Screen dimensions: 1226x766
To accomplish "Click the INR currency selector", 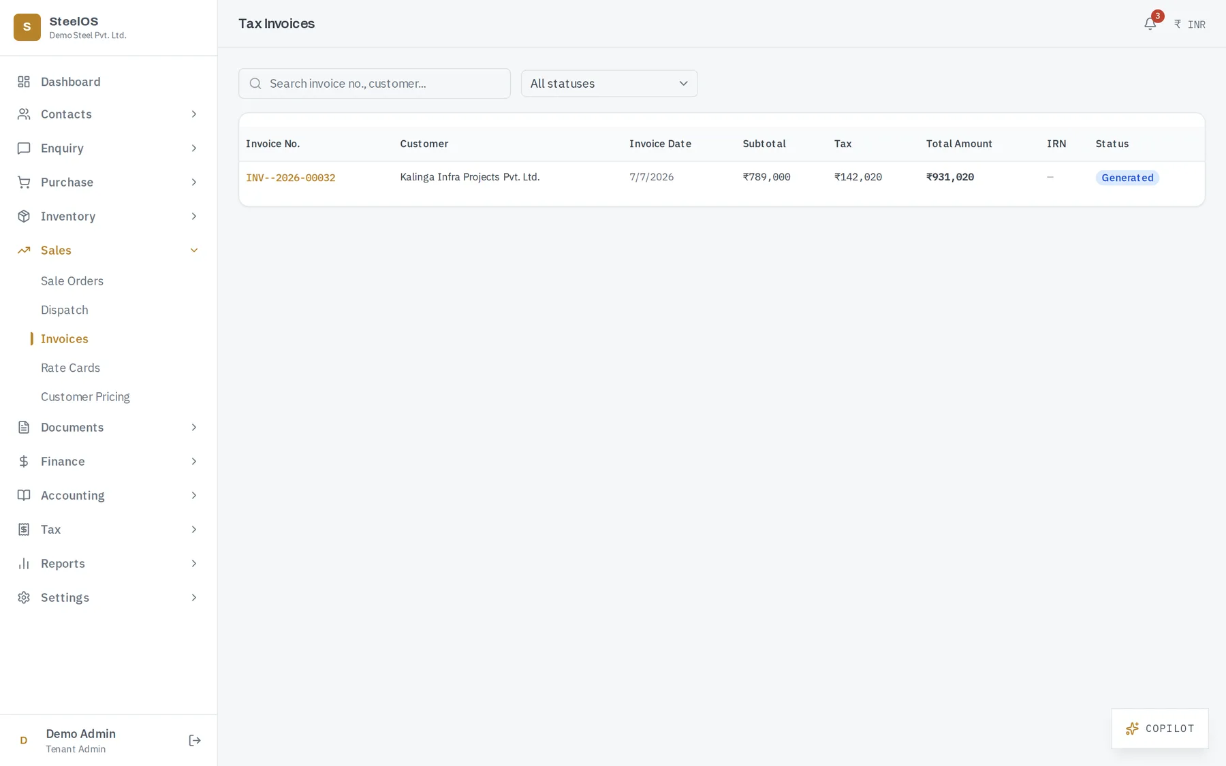I will tap(1189, 25).
